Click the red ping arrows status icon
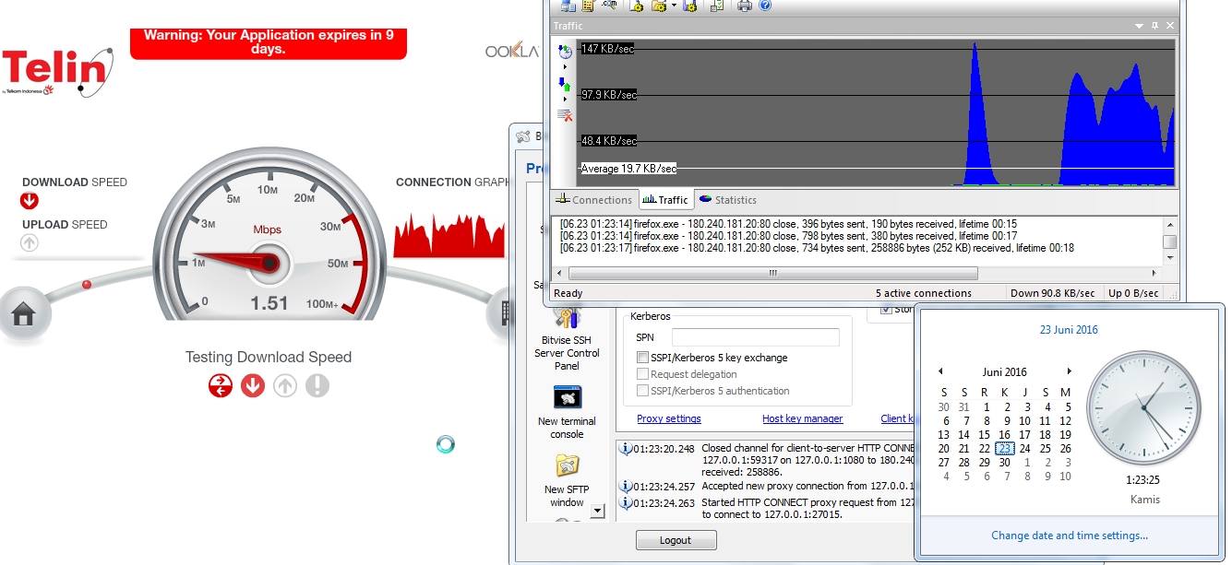Viewport: 1232px width, 565px height. click(221, 385)
